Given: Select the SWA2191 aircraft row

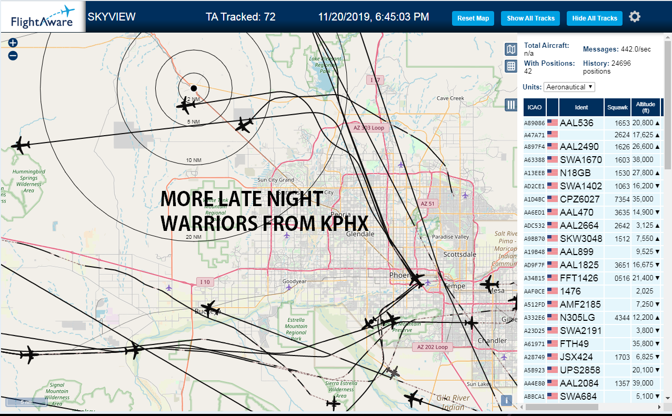Looking at the screenshot, I should 593,331.
